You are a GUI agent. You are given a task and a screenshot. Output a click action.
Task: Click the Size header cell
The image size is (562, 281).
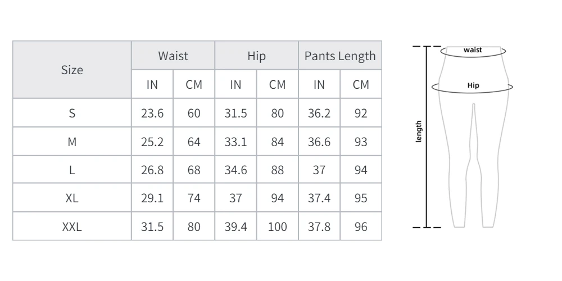72,70
